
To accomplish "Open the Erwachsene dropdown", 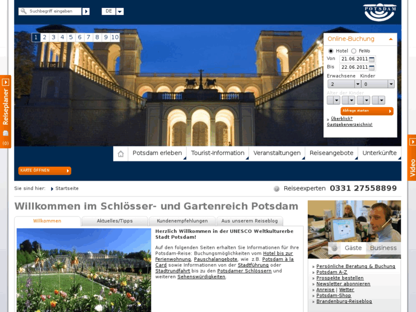I will point(344,84).
